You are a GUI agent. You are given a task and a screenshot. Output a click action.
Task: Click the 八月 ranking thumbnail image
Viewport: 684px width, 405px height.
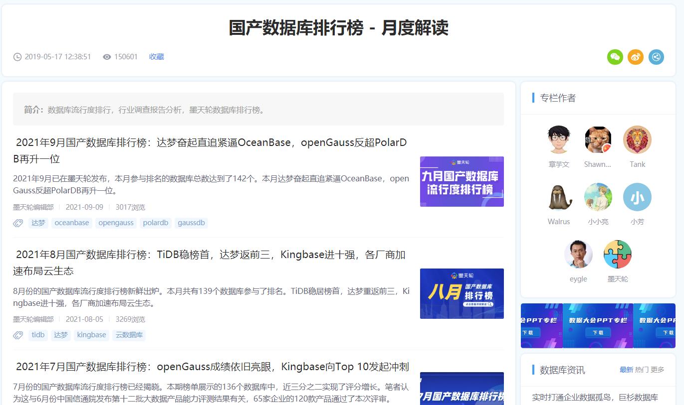462,293
